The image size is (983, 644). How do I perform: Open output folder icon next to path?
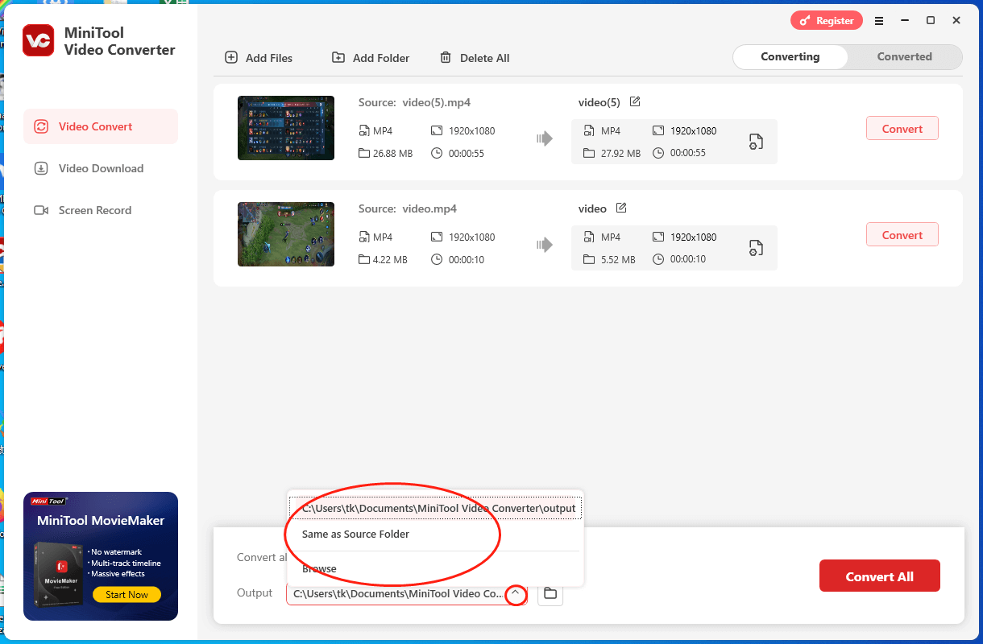(550, 593)
